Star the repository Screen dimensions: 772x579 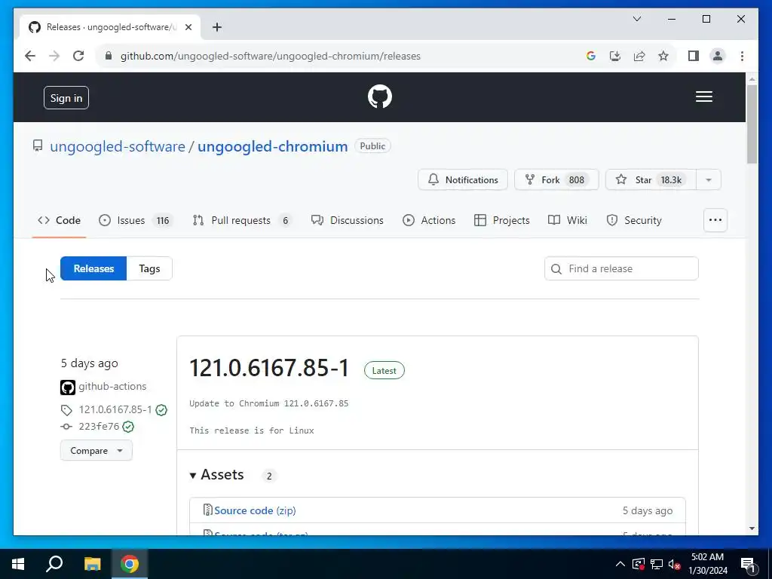[x=651, y=179]
